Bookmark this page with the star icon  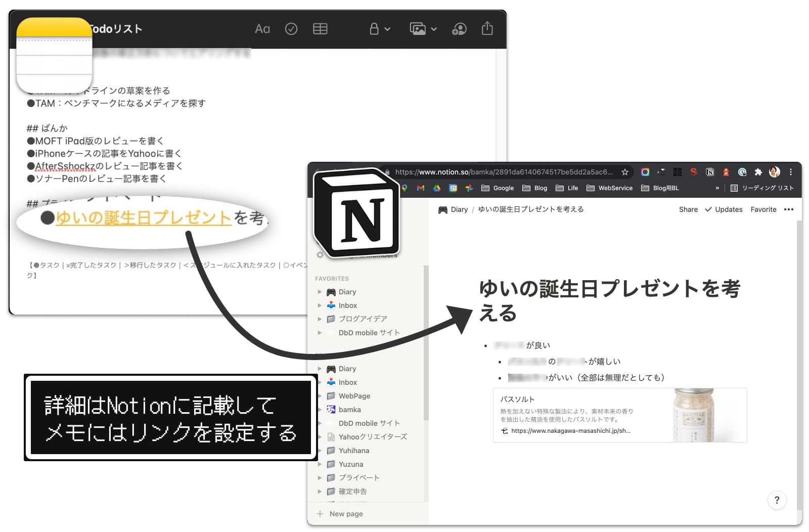[x=625, y=172]
